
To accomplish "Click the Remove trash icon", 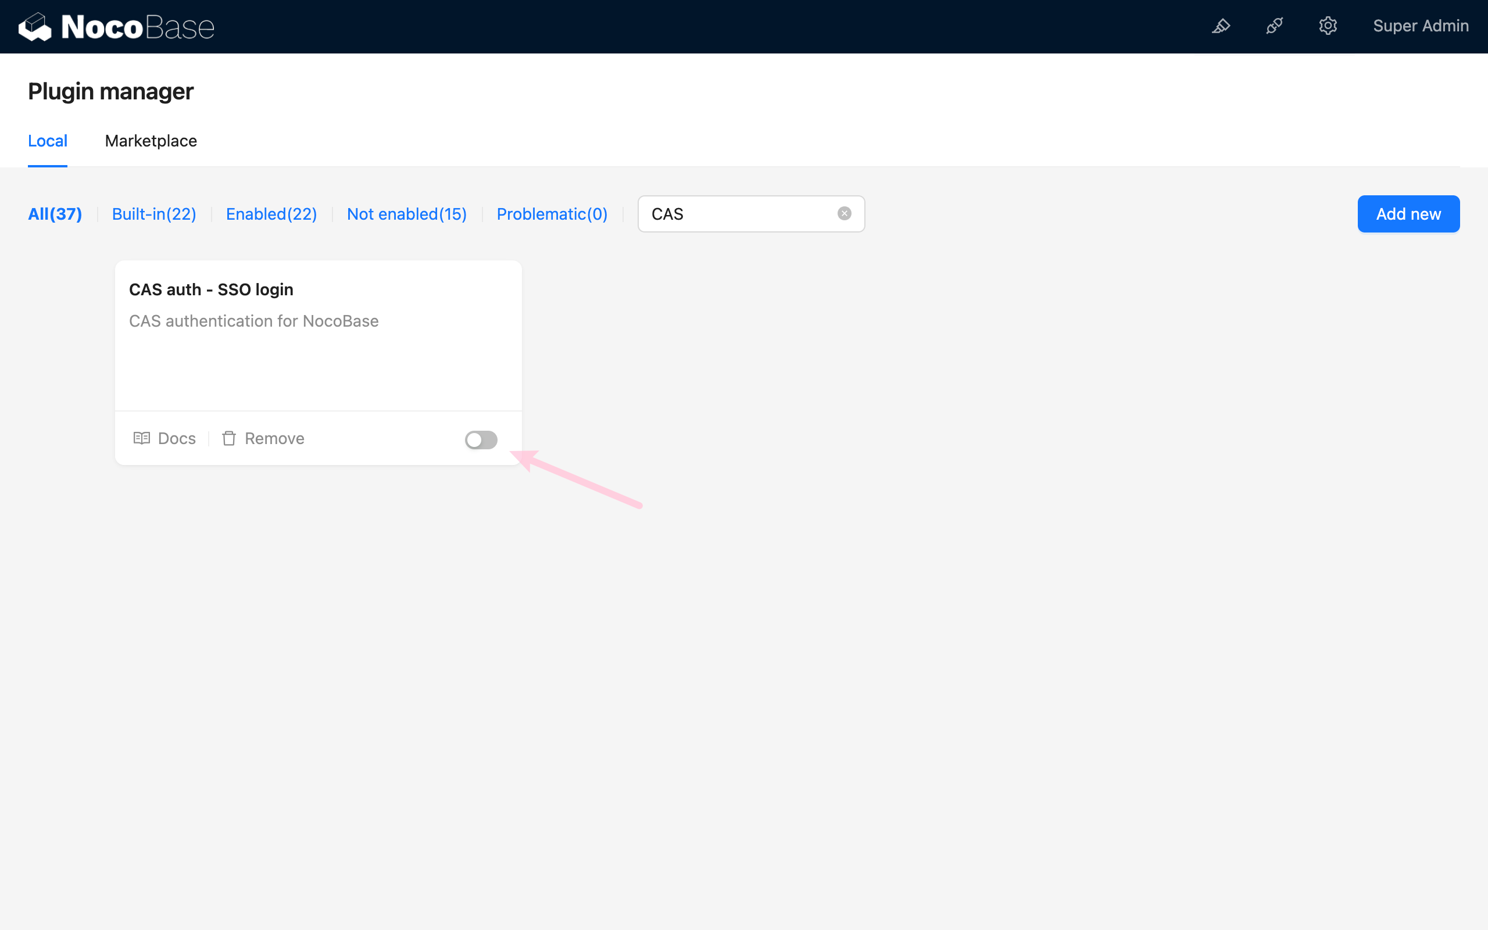I will (x=229, y=438).
